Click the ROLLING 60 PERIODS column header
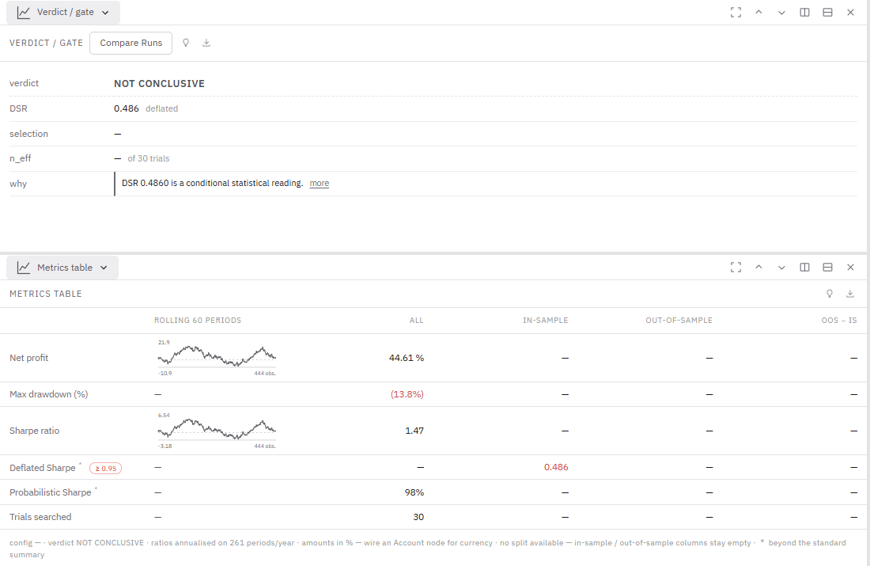Viewport: 870px width, 566px height. point(198,321)
